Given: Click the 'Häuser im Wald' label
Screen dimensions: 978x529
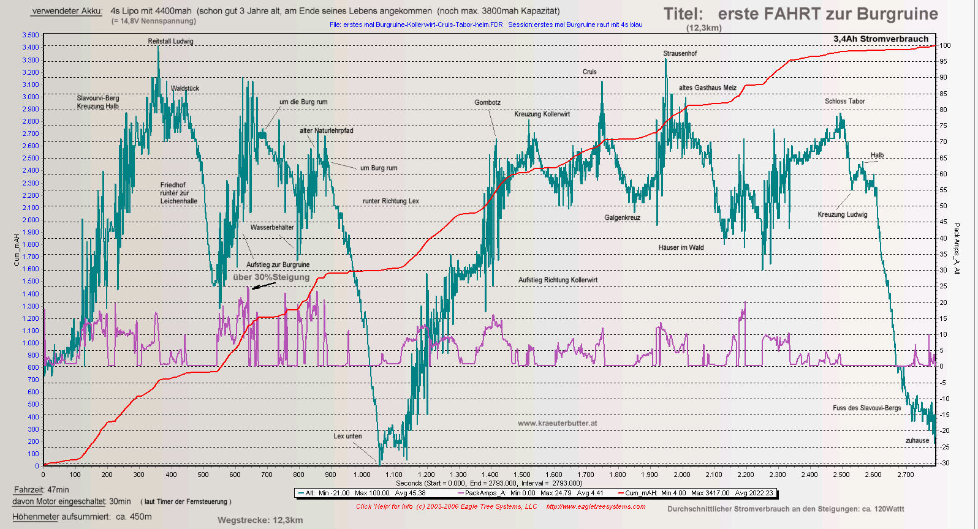Looking at the screenshot, I should pyautogui.click(x=681, y=247).
